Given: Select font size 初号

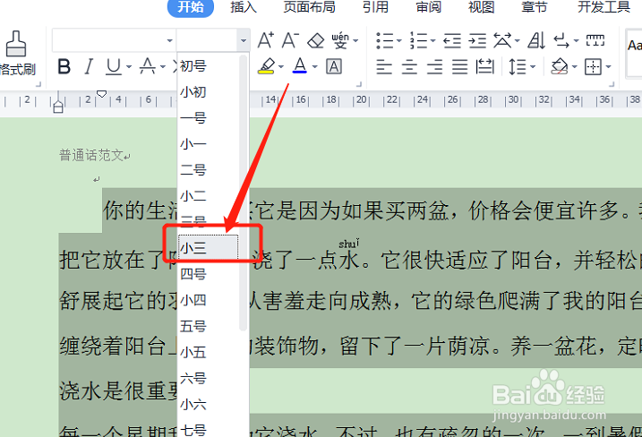Looking at the screenshot, I should 208,66.
